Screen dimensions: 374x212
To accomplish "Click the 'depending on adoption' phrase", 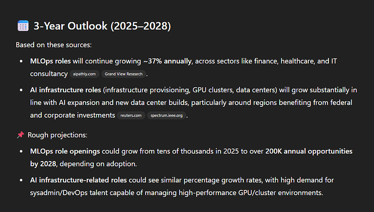I will pyautogui.click(x=98, y=164).
